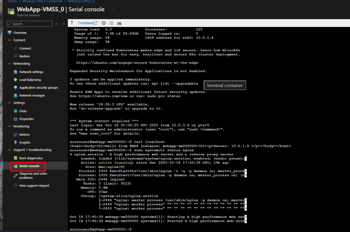Open Insights under Monitoring
The width and height of the screenshot is (350, 232).
point(25,143)
